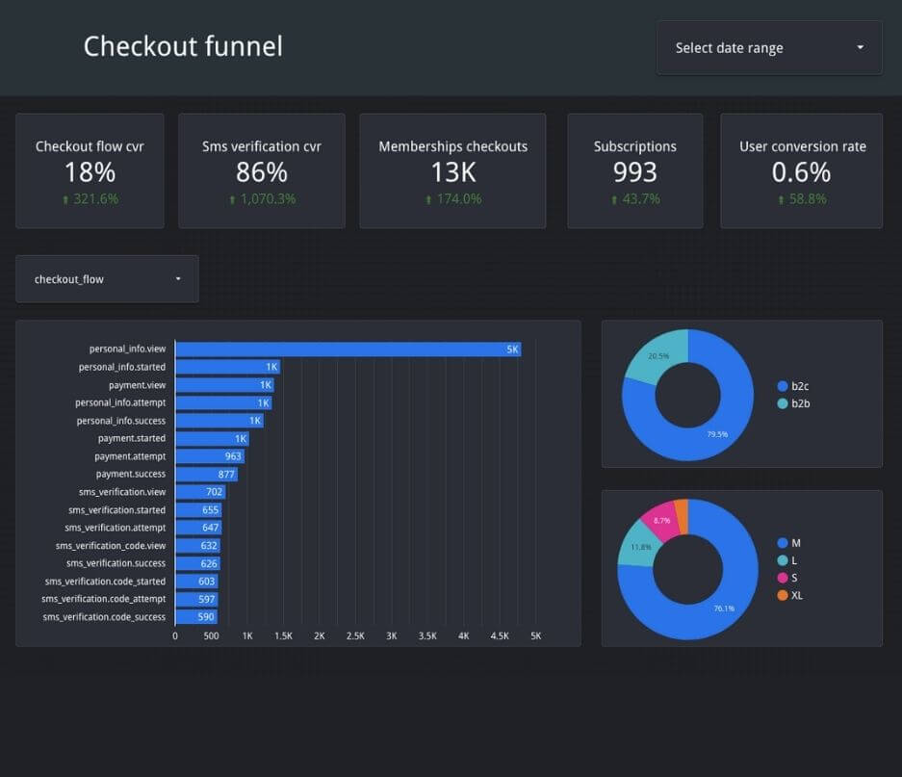Screen dimensions: 902x777
Task: Click the 5K x-axis tick label
Action: 535,636
